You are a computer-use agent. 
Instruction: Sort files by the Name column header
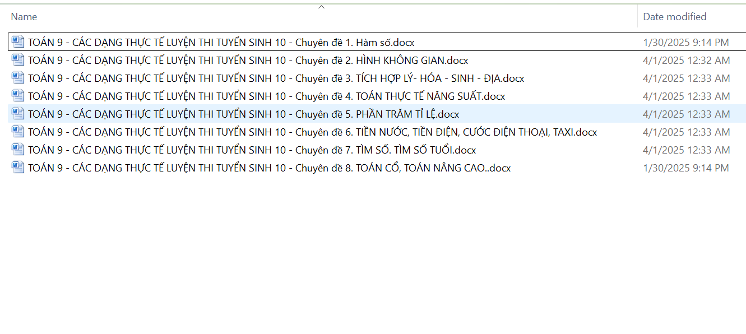pos(24,17)
